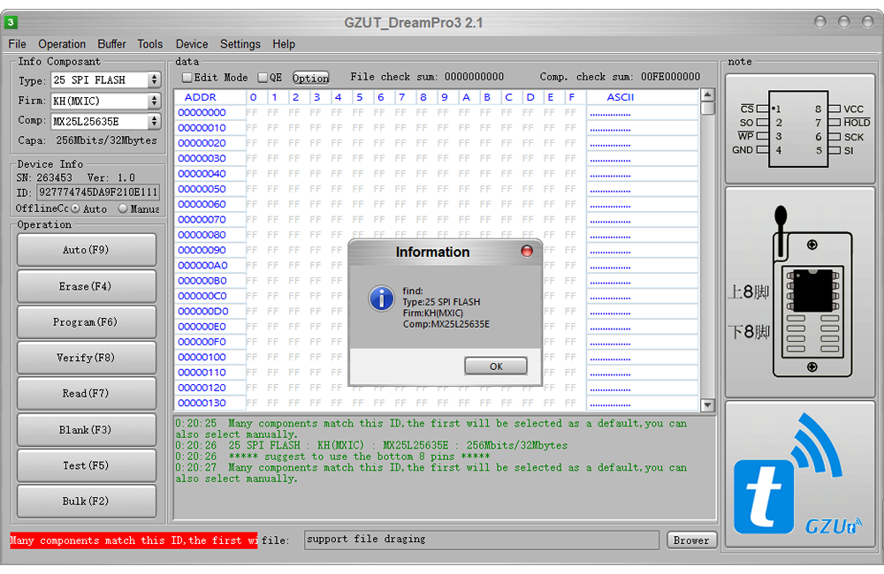Open the Buffer menu
Viewport: 884px width, 574px height.
(x=111, y=44)
